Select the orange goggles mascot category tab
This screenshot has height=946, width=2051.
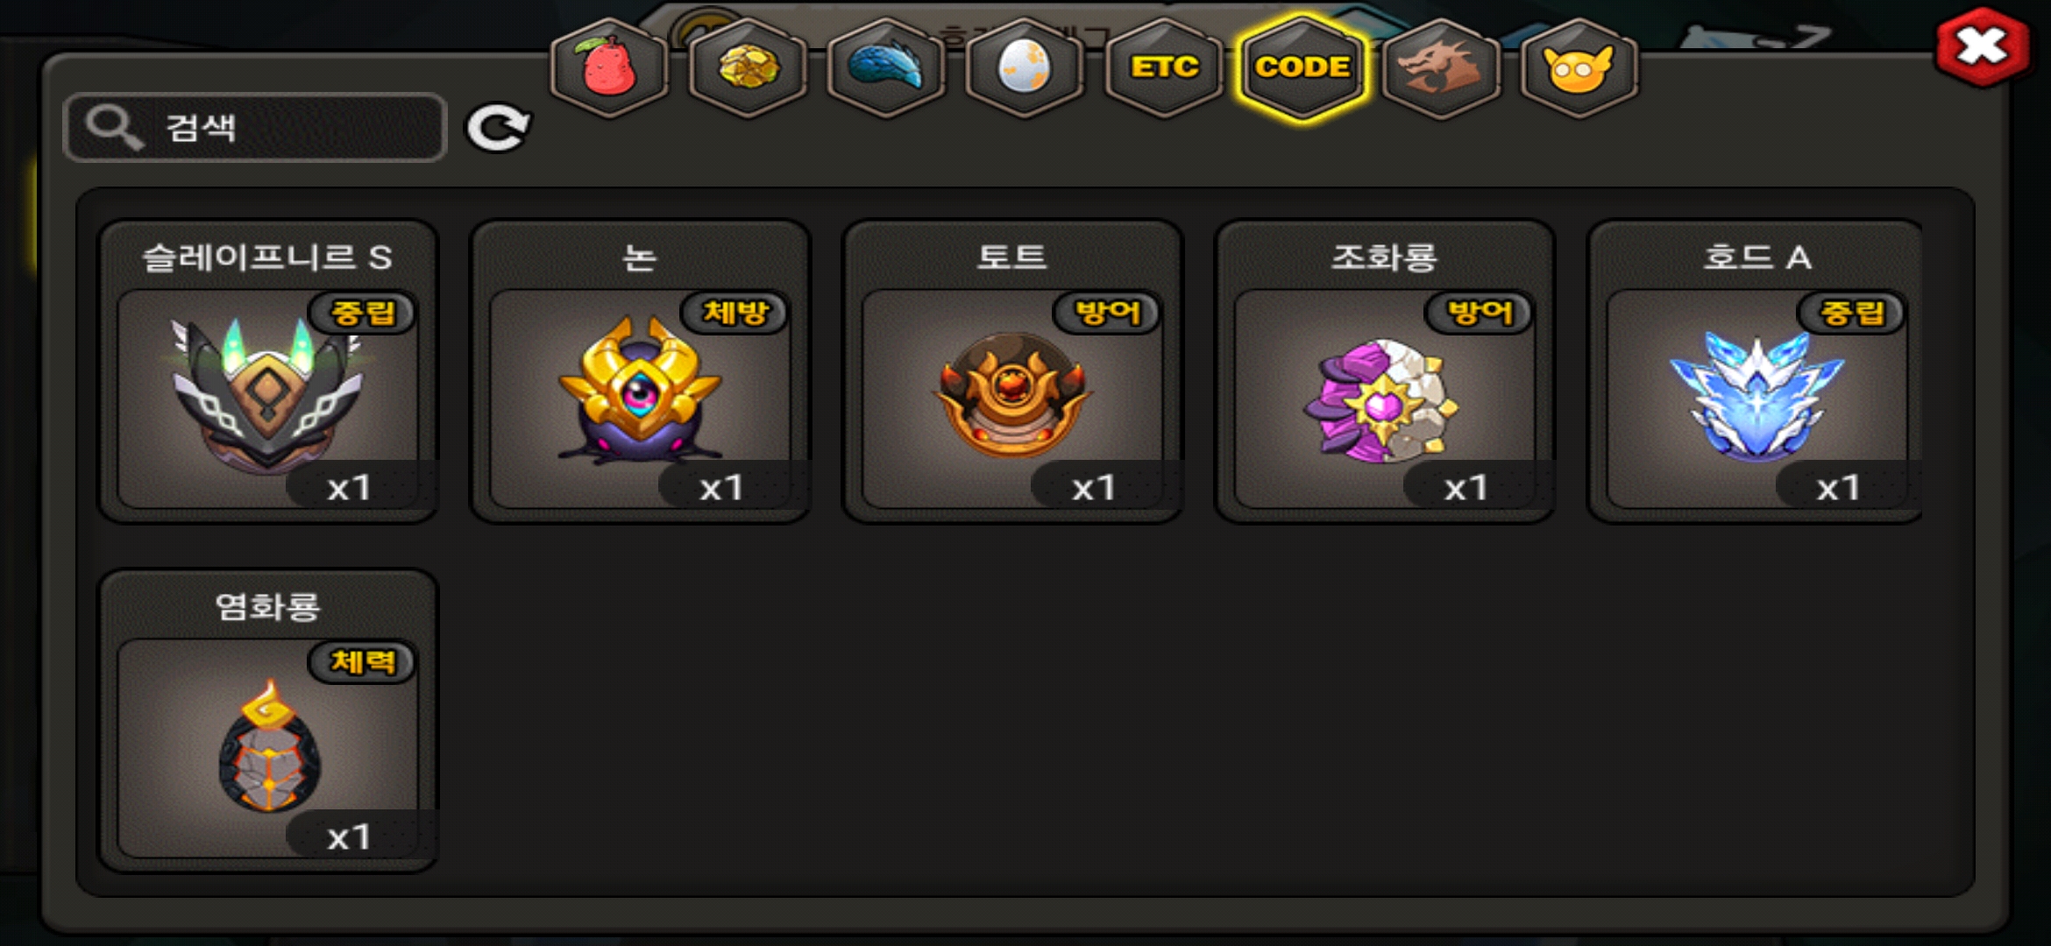[x=1579, y=67]
